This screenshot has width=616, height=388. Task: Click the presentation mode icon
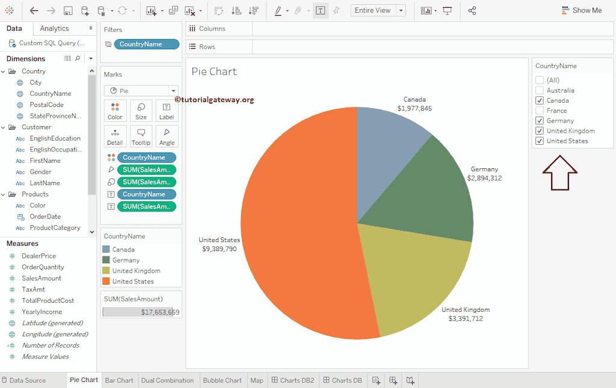[x=447, y=11]
